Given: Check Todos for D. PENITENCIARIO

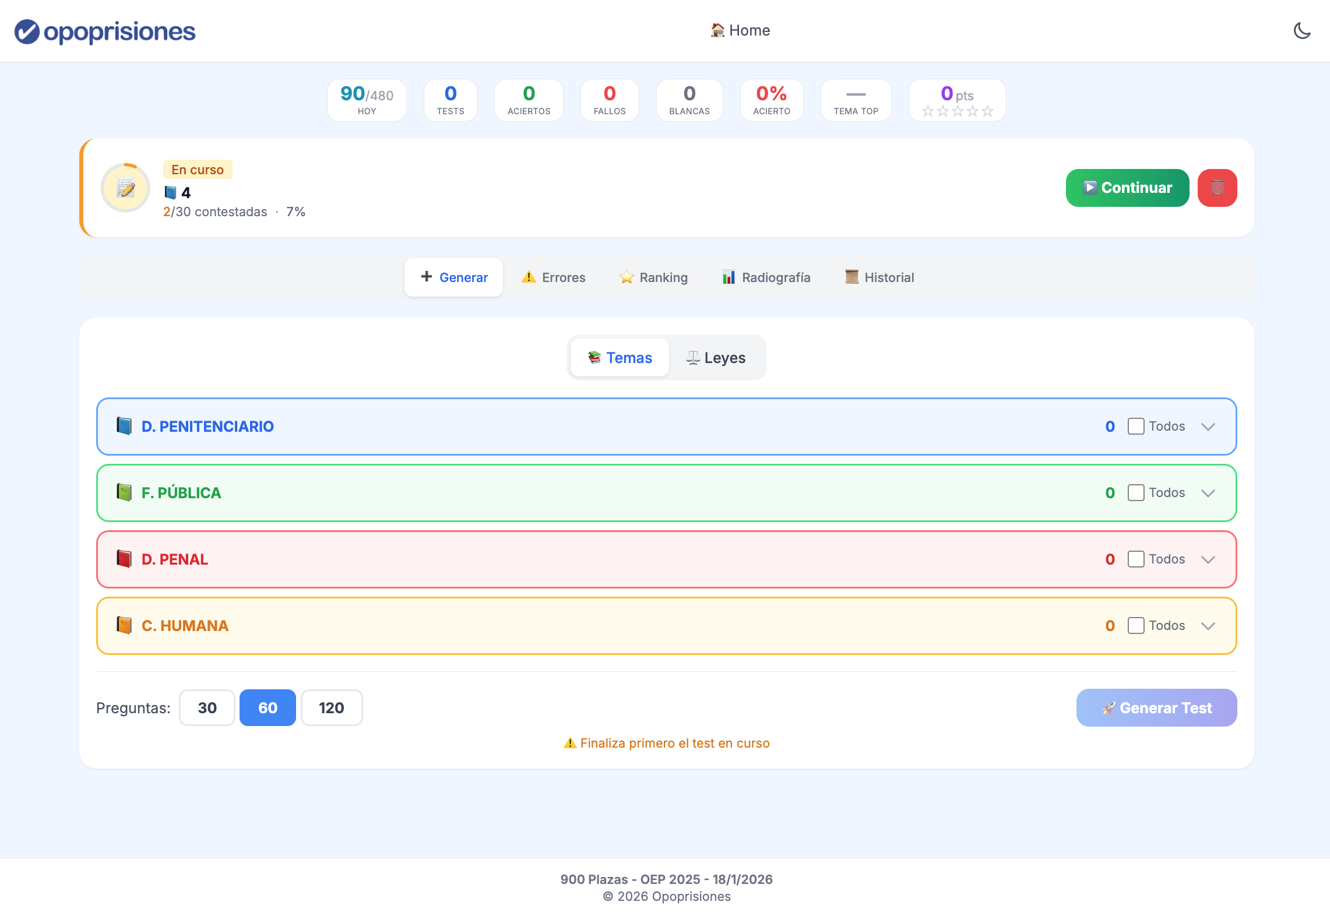Looking at the screenshot, I should coord(1135,427).
